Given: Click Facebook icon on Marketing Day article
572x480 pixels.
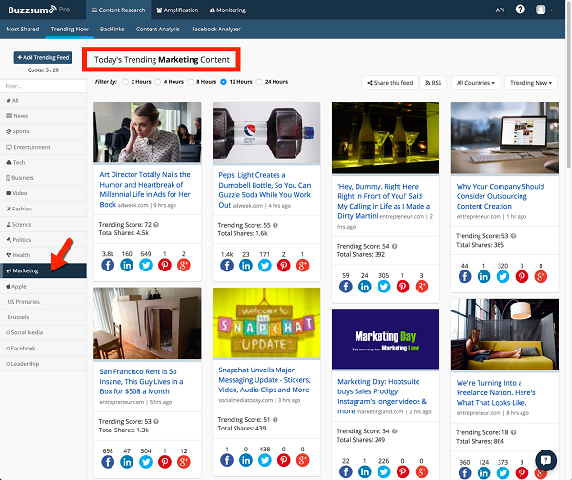Looking at the screenshot, I should coord(346,472).
